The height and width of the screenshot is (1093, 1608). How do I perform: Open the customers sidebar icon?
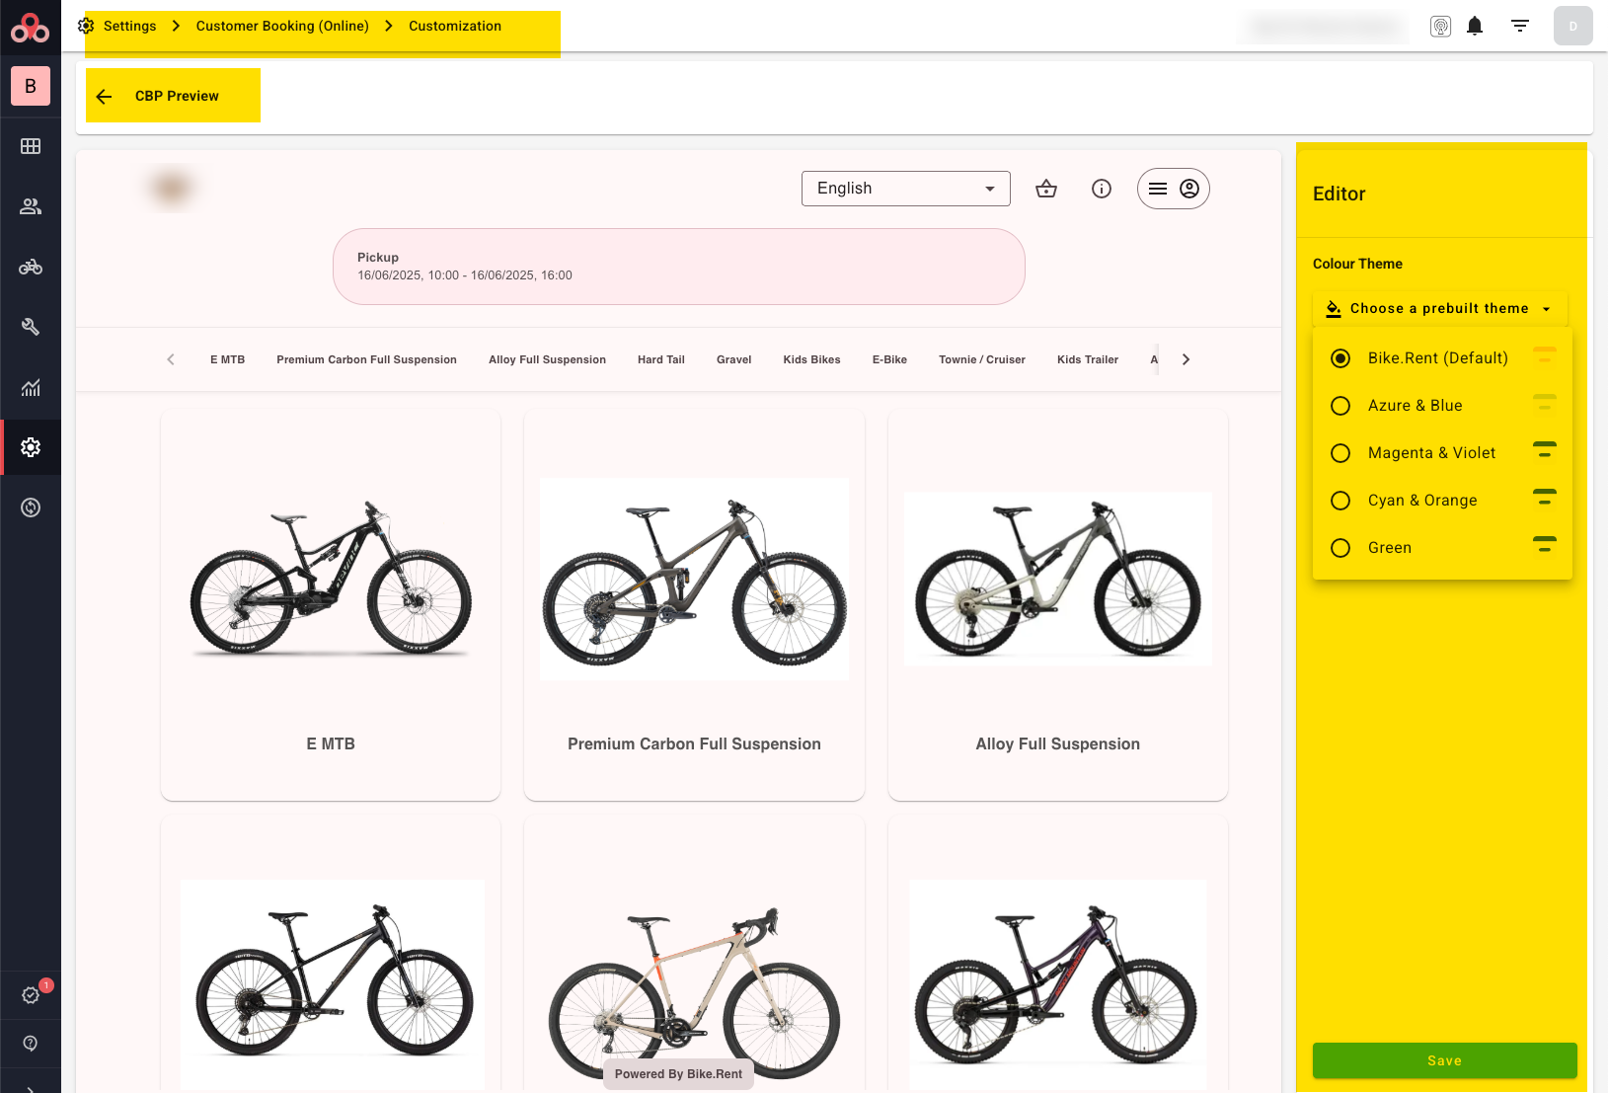[31, 206]
